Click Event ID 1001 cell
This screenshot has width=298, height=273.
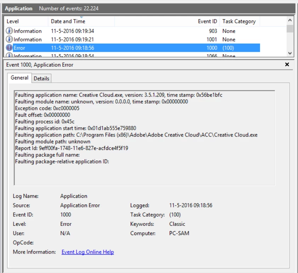212,39
